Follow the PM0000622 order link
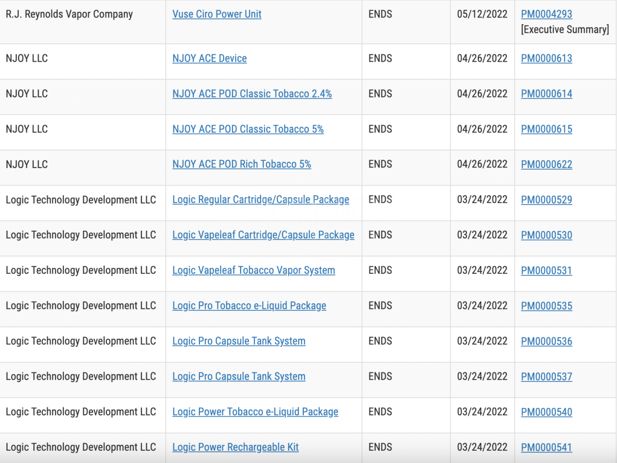 tap(547, 165)
